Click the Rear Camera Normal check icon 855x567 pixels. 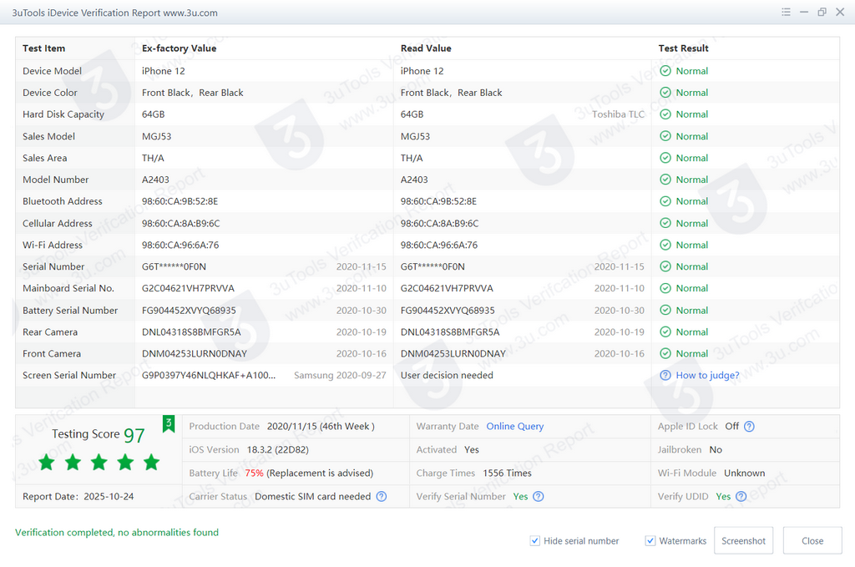pos(665,332)
